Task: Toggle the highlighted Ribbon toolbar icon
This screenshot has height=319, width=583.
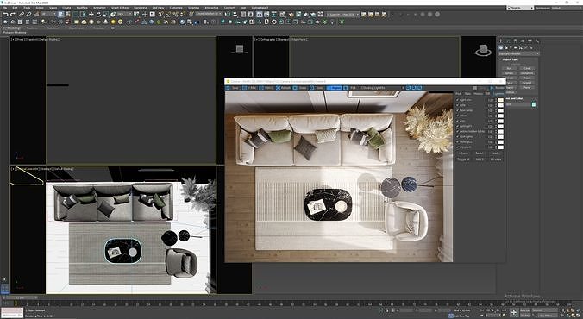Action: 259,14
